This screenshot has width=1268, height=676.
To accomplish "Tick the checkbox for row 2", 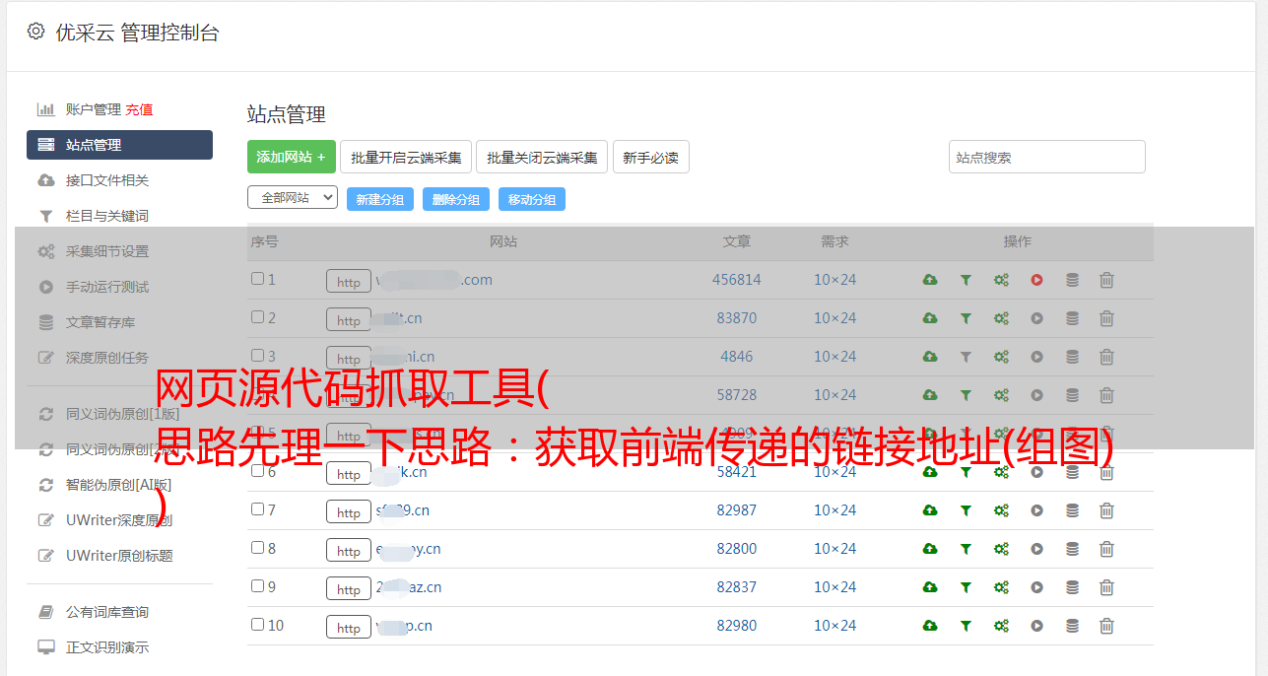I will [x=257, y=317].
